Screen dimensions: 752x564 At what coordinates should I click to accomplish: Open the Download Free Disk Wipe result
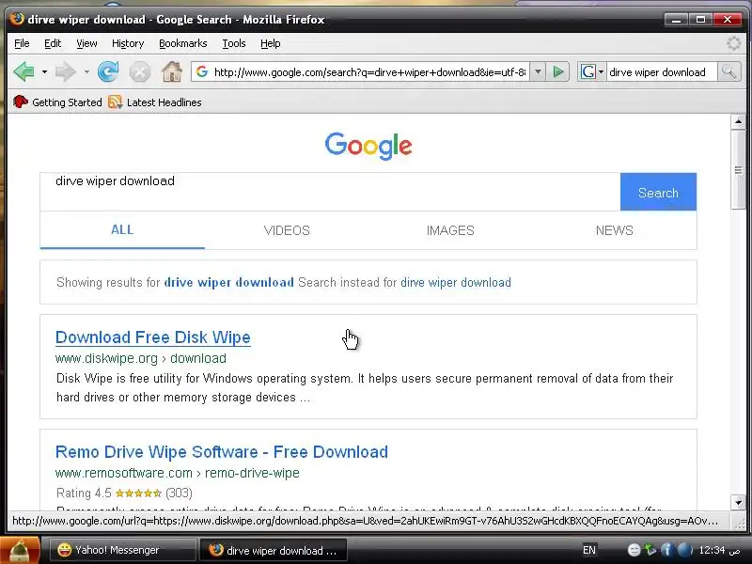[153, 337]
